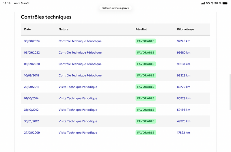Click Contrôle Technique Périodique in the 30/08/2024 row
The height and width of the screenshot is (152, 231).
pos(80,41)
